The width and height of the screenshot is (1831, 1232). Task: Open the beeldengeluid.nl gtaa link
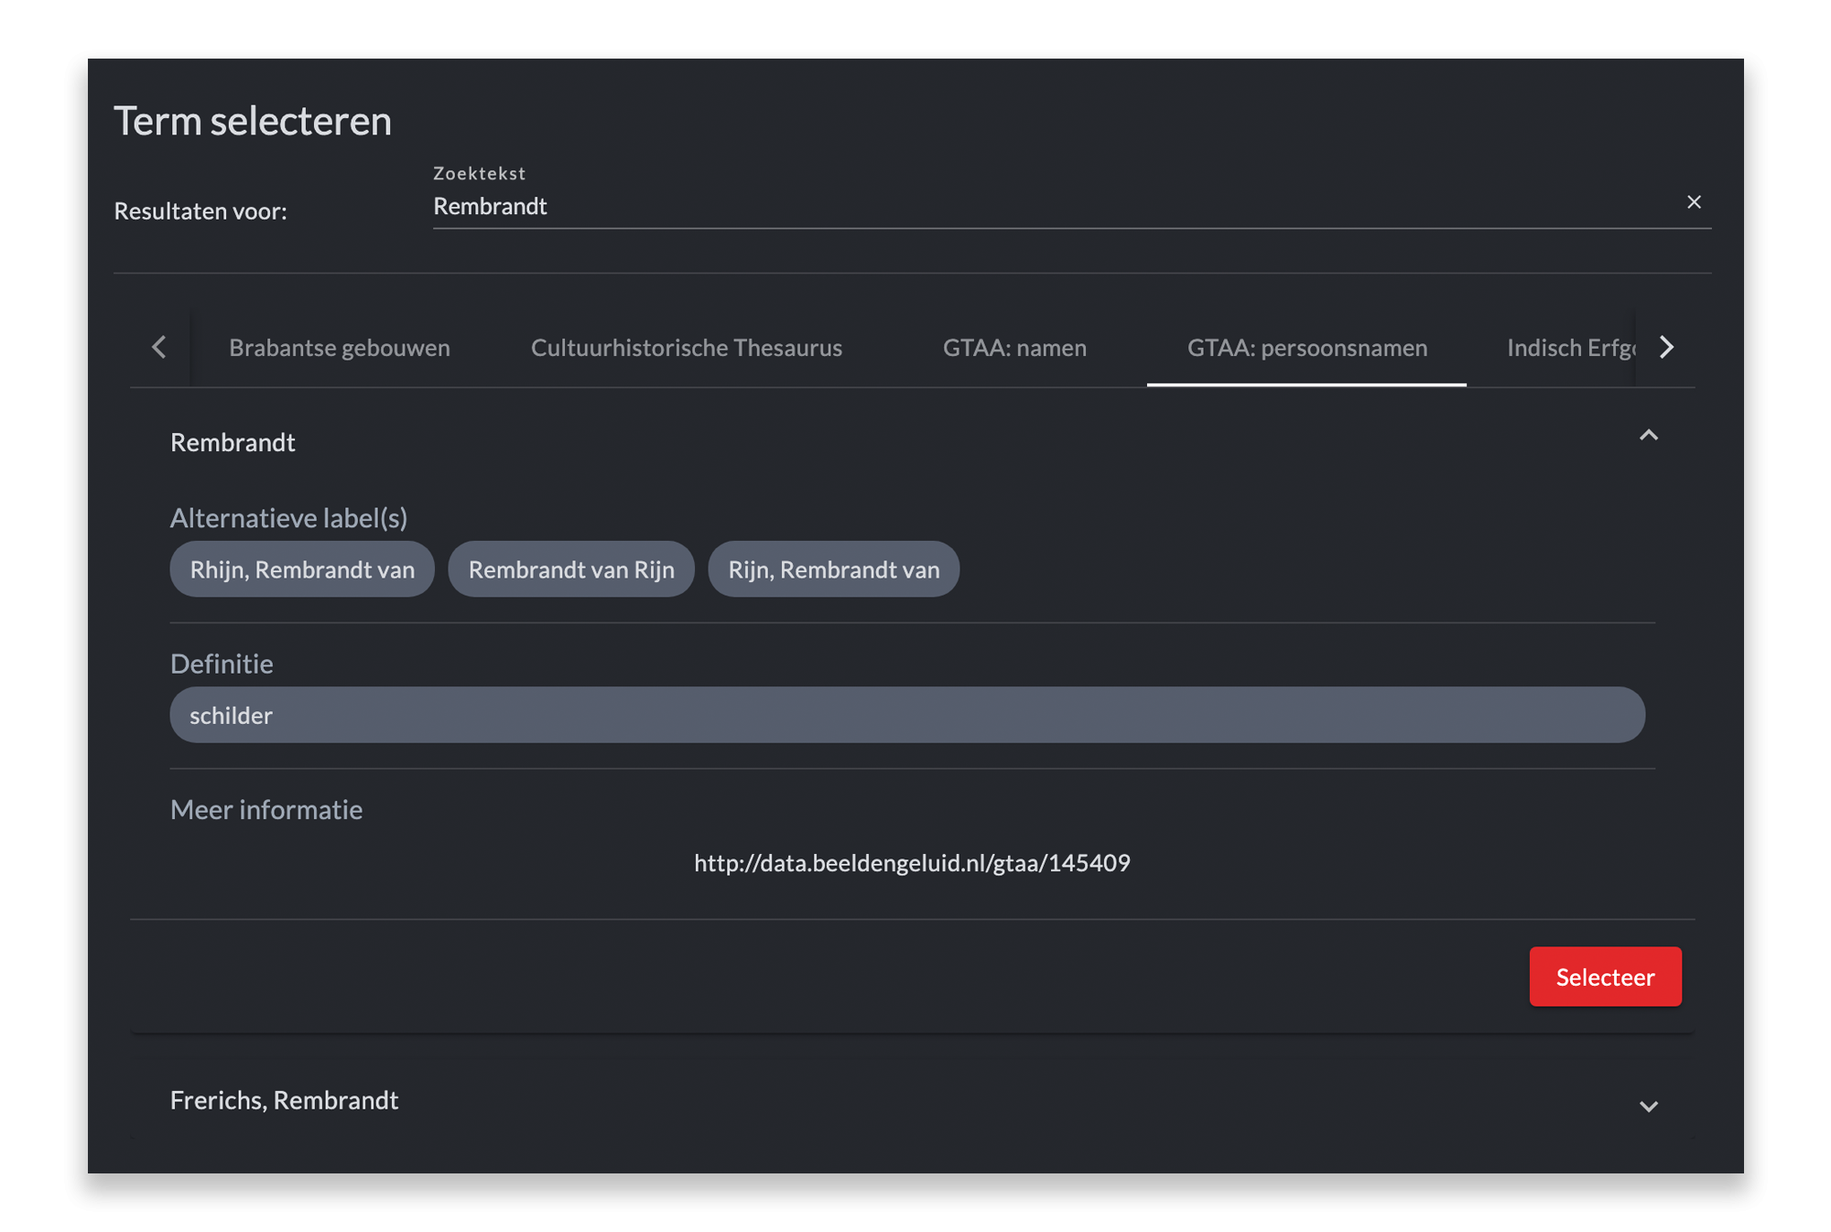pos(912,863)
